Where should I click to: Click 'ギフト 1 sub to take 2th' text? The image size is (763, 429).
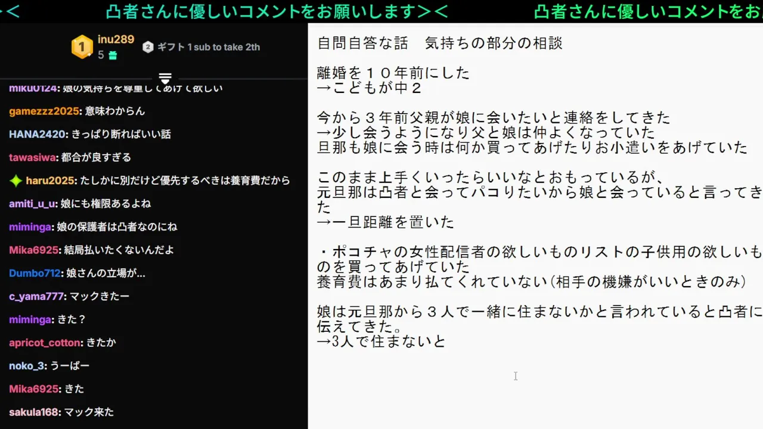pyautogui.click(x=209, y=47)
